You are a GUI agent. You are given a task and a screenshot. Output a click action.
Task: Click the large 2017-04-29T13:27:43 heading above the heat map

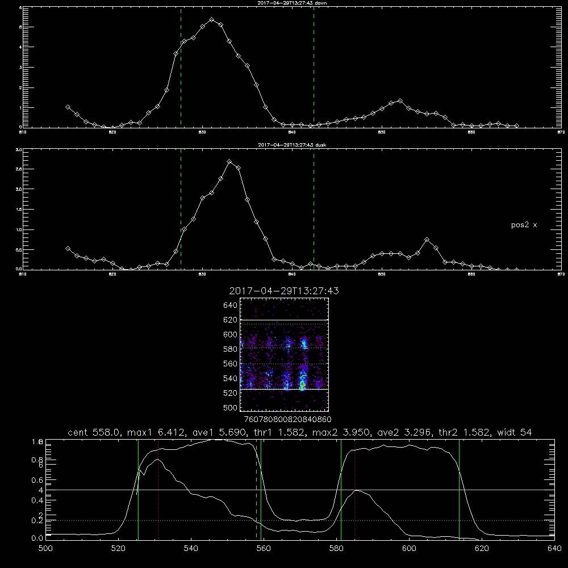284,291
